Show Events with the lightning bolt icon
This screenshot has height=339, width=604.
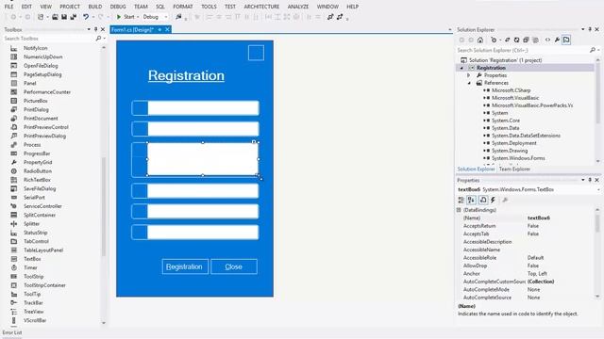[x=493, y=200]
